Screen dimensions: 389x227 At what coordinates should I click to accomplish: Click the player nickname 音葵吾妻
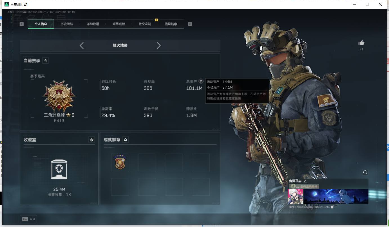[x=295, y=181]
